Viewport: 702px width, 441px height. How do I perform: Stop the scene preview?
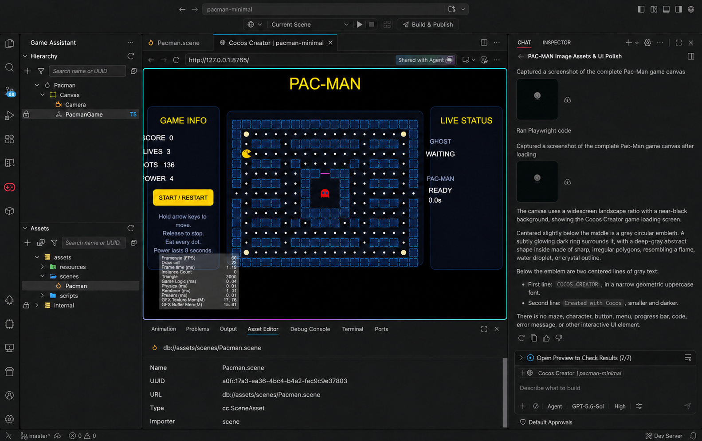(372, 24)
